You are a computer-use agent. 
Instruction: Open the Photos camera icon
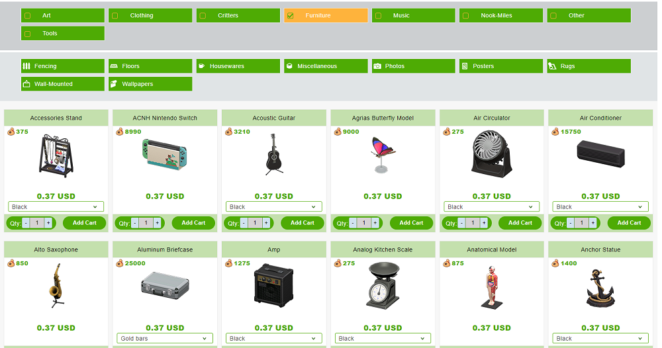click(x=377, y=65)
